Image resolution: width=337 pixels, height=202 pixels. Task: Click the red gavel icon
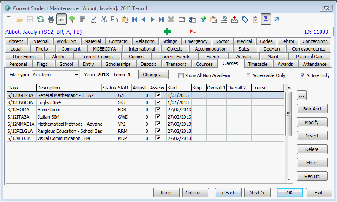192,32
